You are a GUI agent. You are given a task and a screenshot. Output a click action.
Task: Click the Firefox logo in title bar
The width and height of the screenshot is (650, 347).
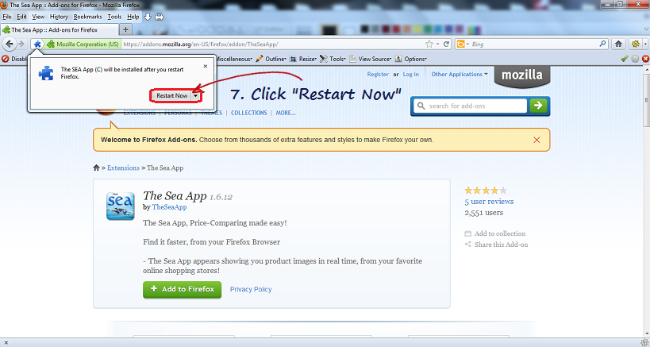click(4, 5)
